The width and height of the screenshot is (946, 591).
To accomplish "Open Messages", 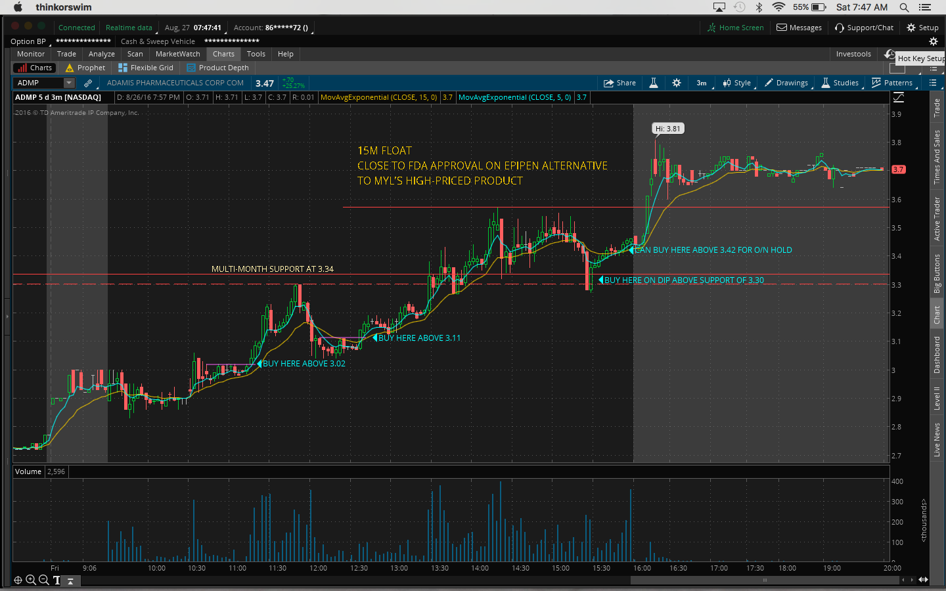I will point(800,28).
